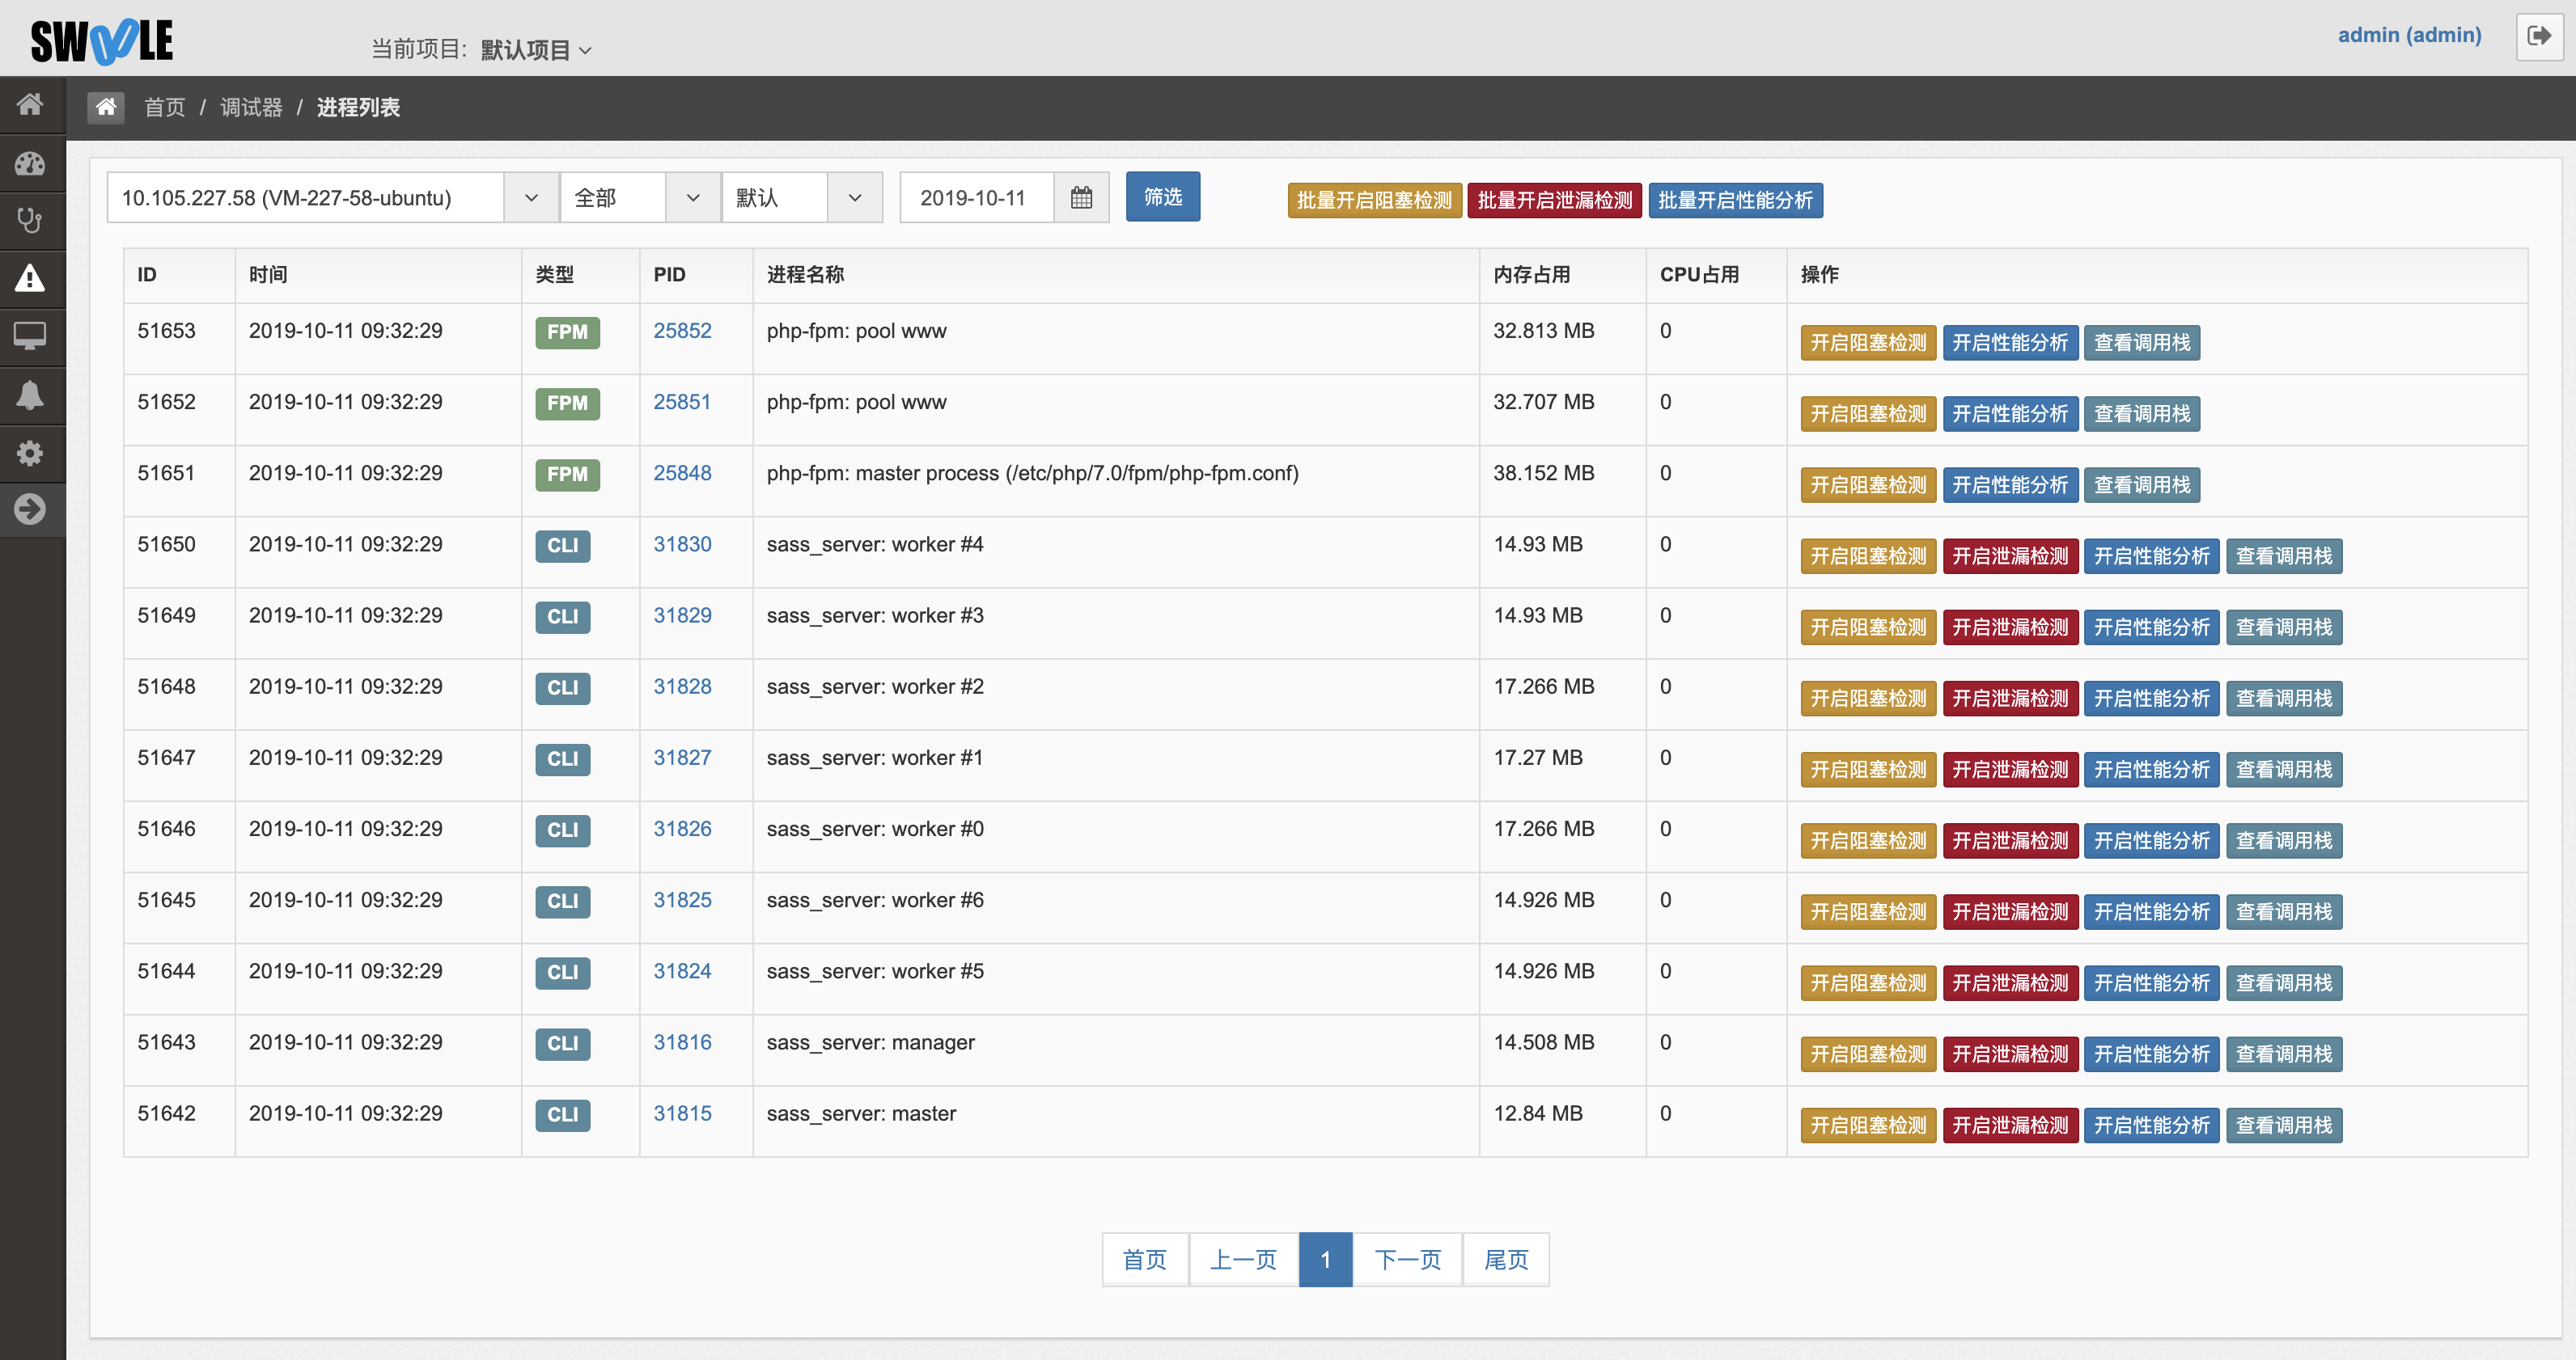2576x1360 pixels.
Task: Go to 调试器 in the breadcrumb
Action: pyautogui.click(x=251, y=107)
